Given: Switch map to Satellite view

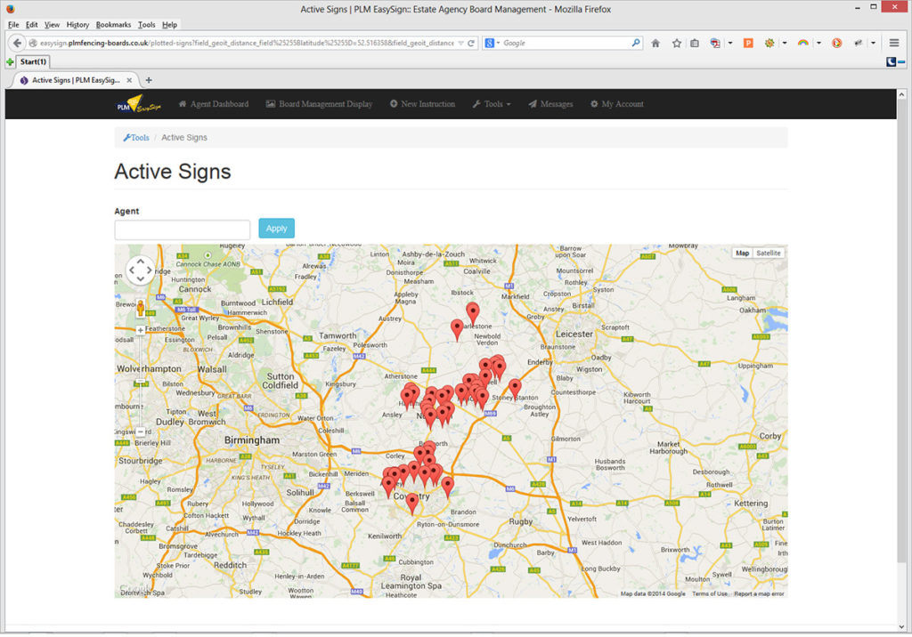Looking at the screenshot, I should tap(768, 254).
